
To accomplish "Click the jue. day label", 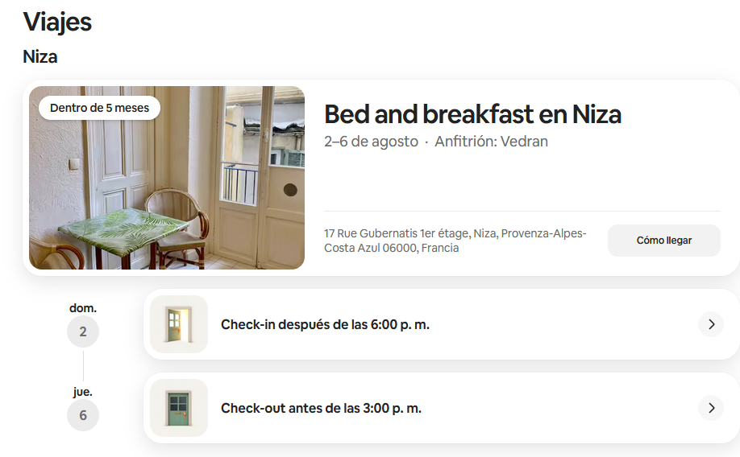I will [83, 392].
